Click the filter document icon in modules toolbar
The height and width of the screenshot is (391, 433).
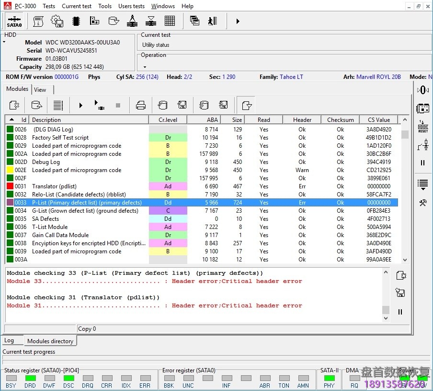point(247,105)
